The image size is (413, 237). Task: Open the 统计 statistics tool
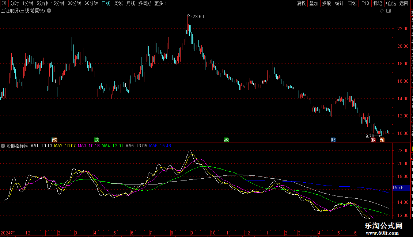click(x=339, y=3)
